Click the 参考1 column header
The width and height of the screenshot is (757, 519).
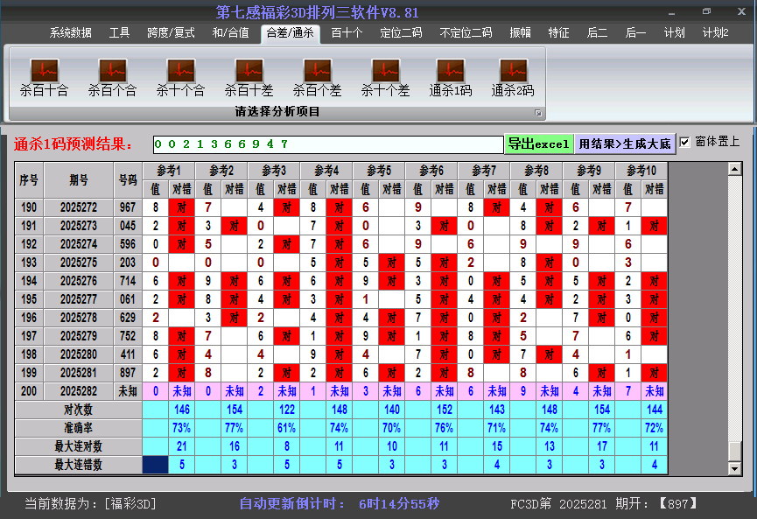[x=168, y=170]
